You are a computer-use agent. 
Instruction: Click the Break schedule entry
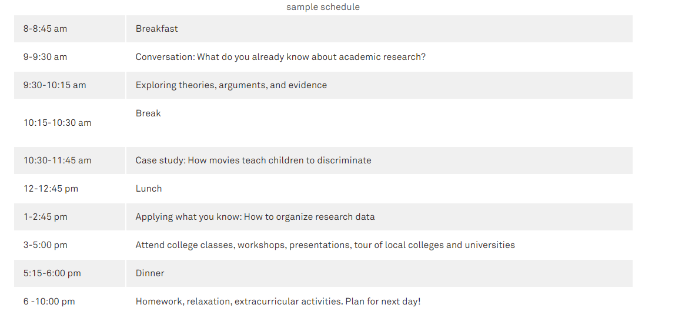(x=148, y=113)
